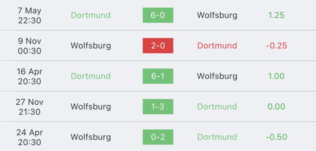This screenshot has width=316, height=151.
Task: Click the 7 May 22:30 match date
Action: coord(29,15)
